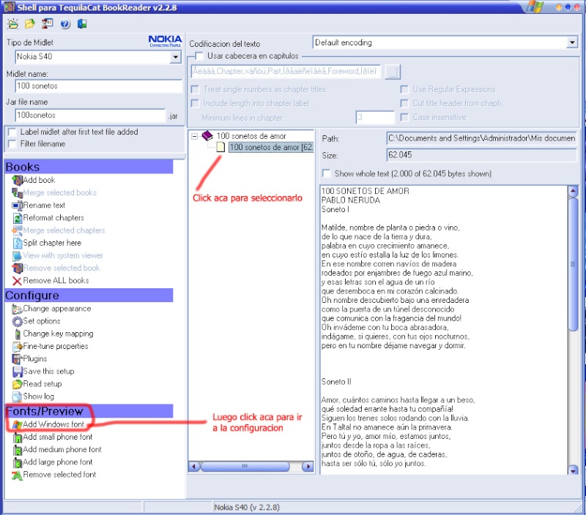Click the Minimum lines in chapter field
Viewport: 586px width, 515px height.
375,118
